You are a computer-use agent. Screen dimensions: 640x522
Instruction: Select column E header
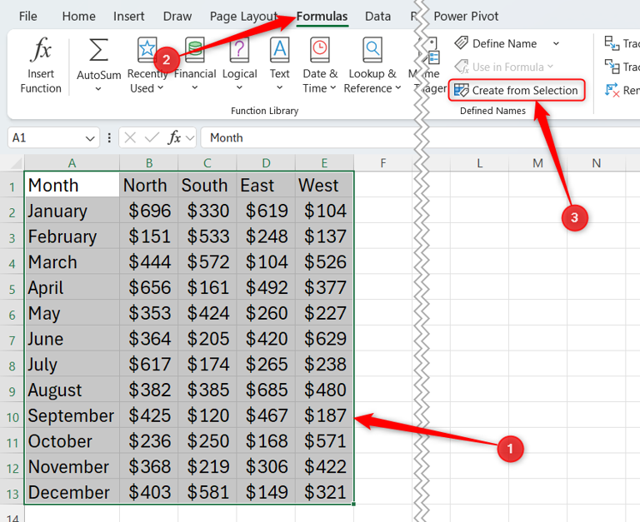pos(324,163)
